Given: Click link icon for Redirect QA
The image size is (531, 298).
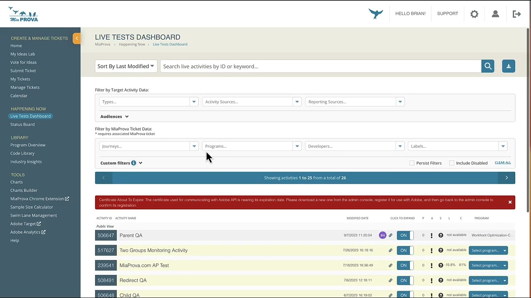Looking at the screenshot, I should coord(390,280).
